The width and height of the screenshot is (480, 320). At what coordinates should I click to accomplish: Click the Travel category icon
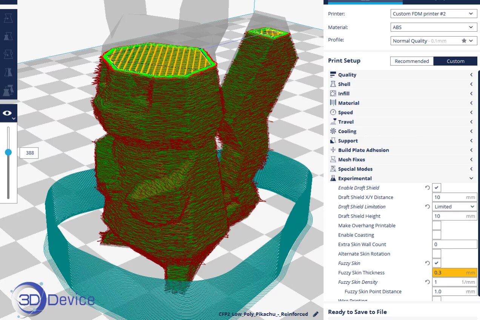click(333, 122)
